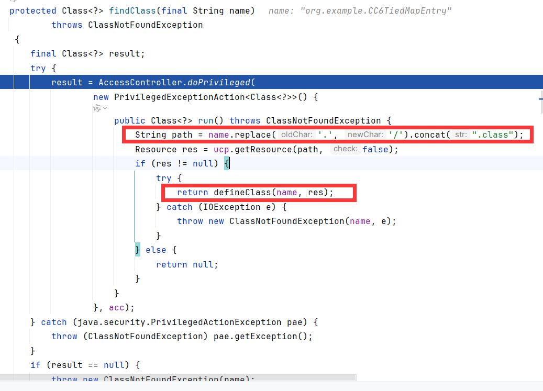The height and width of the screenshot is (391, 543).
Task: Click the acc argument after the anonymous class
Action: coord(116,308)
